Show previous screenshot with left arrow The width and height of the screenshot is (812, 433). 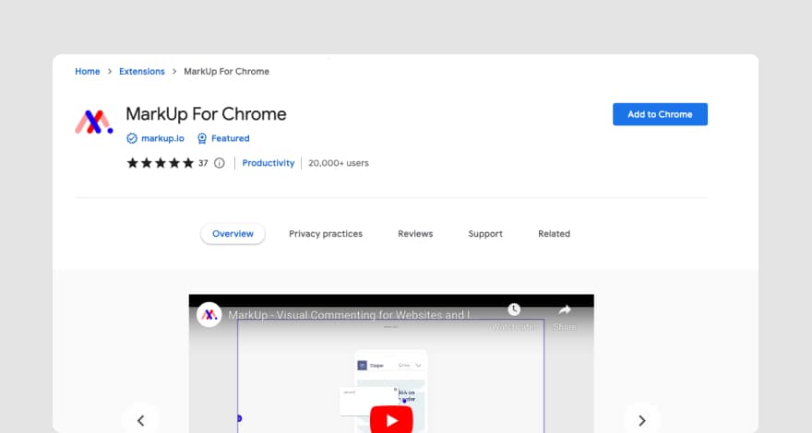pos(140,420)
